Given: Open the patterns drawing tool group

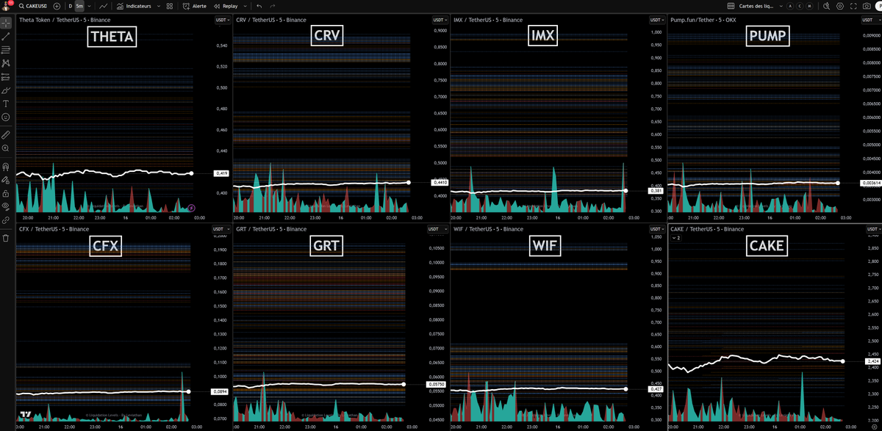Looking at the screenshot, I should pos(6,63).
